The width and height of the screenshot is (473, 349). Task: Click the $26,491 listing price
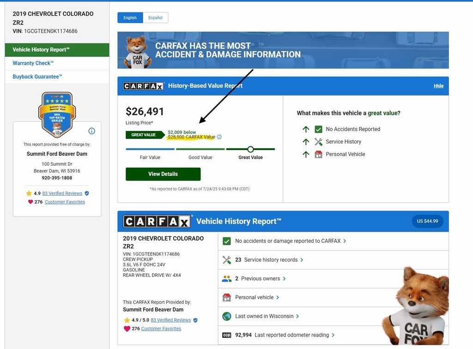point(145,112)
